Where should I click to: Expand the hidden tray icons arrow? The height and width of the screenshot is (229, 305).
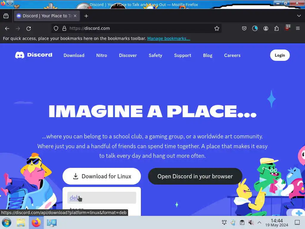pyautogui.click(x=259, y=222)
